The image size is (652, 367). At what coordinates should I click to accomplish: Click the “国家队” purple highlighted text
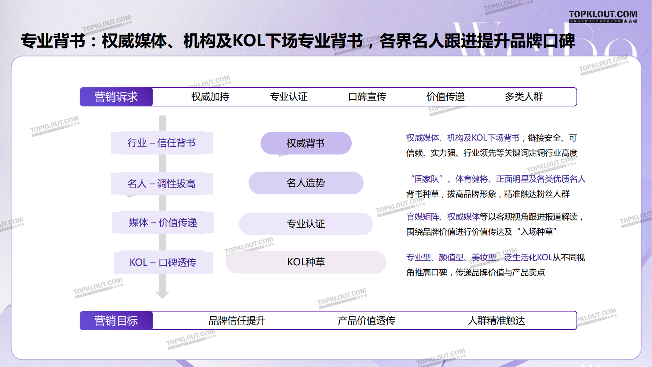[426, 179]
